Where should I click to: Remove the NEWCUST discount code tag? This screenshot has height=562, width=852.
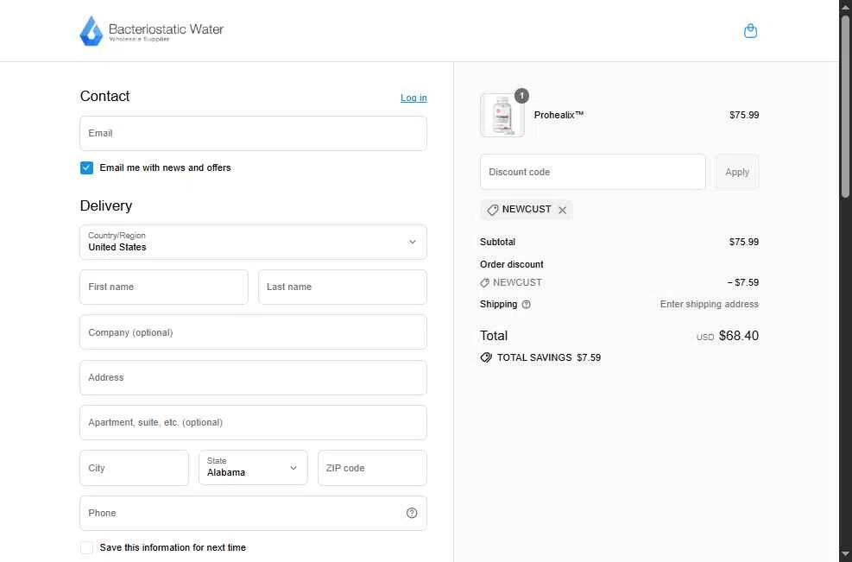(562, 210)
